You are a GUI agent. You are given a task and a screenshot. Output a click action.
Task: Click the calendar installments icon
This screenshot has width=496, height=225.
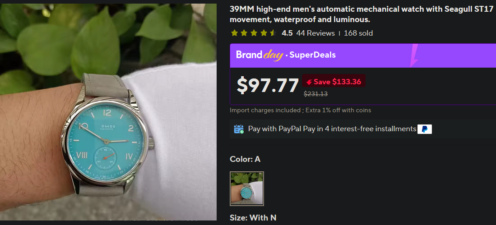(x=239, y=129)
